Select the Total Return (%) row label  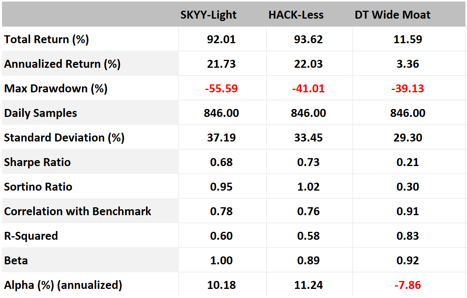(47, 40)
